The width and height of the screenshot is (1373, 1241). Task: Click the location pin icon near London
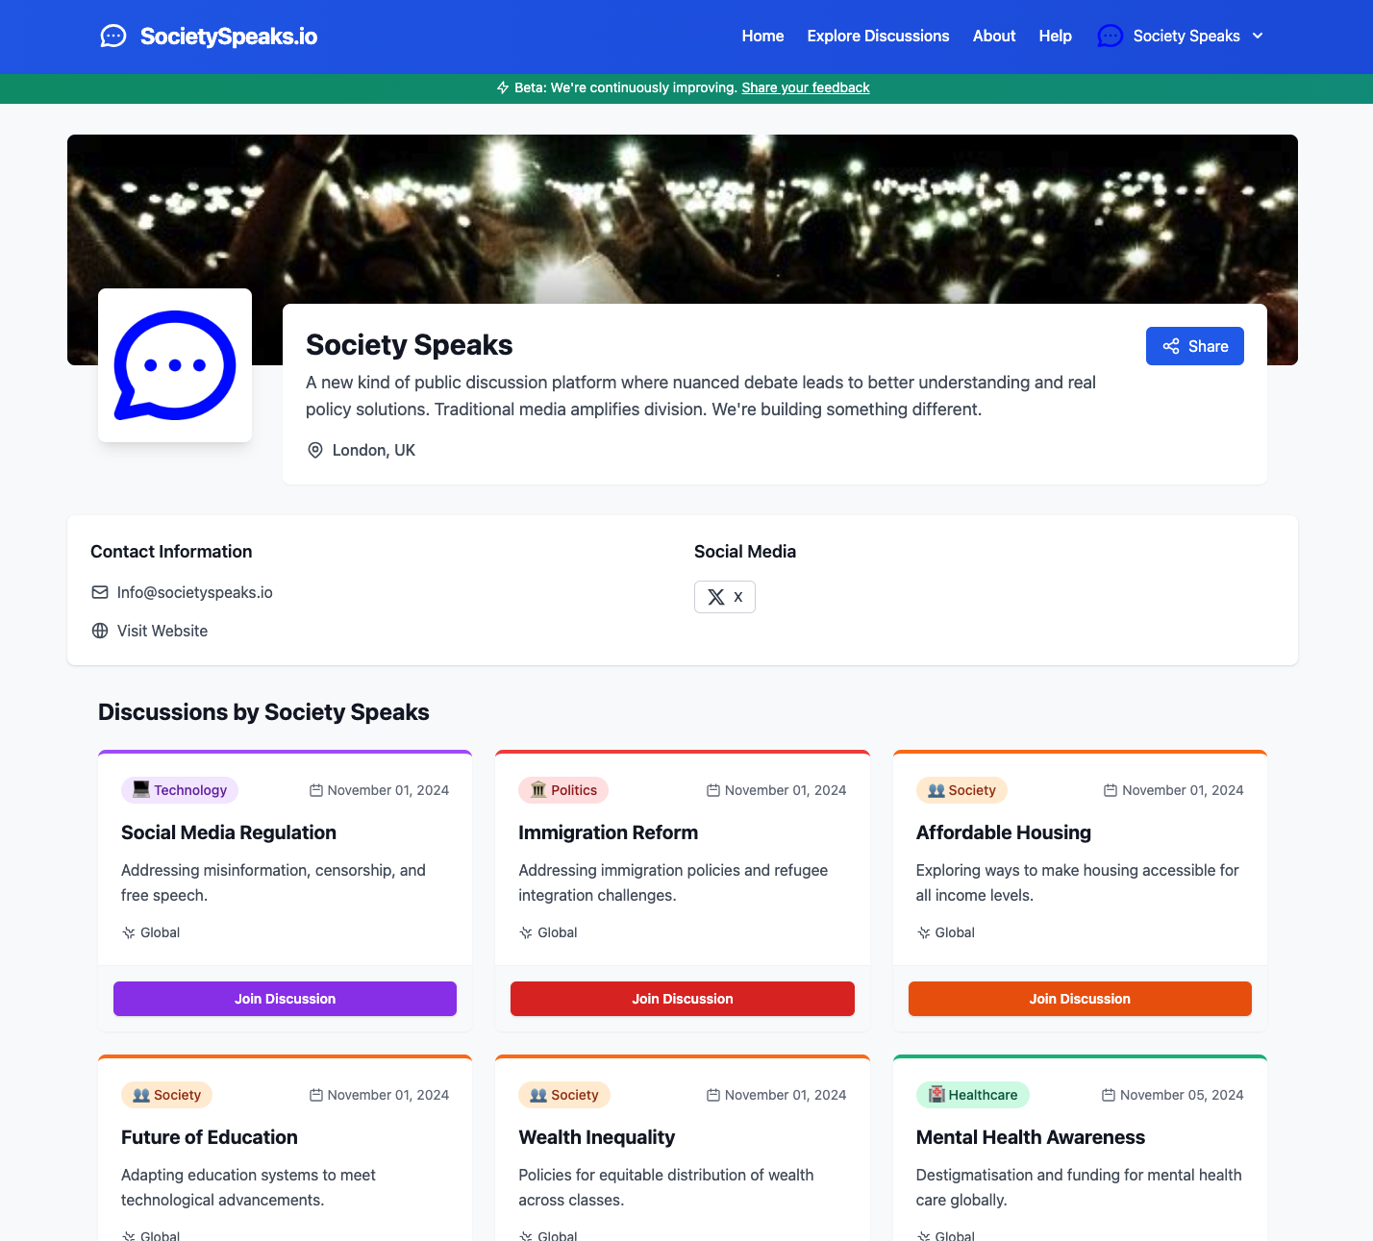point(314,450)
